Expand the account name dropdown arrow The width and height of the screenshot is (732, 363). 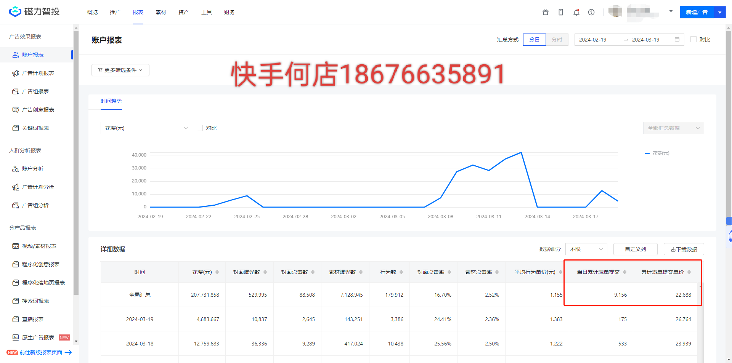tap(671, 11)
